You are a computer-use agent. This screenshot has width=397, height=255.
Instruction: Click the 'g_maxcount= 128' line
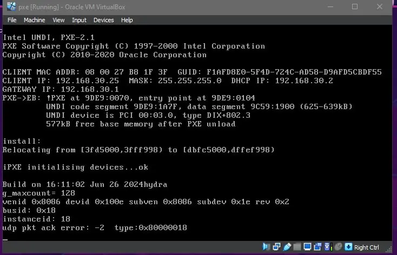(39, 193)
